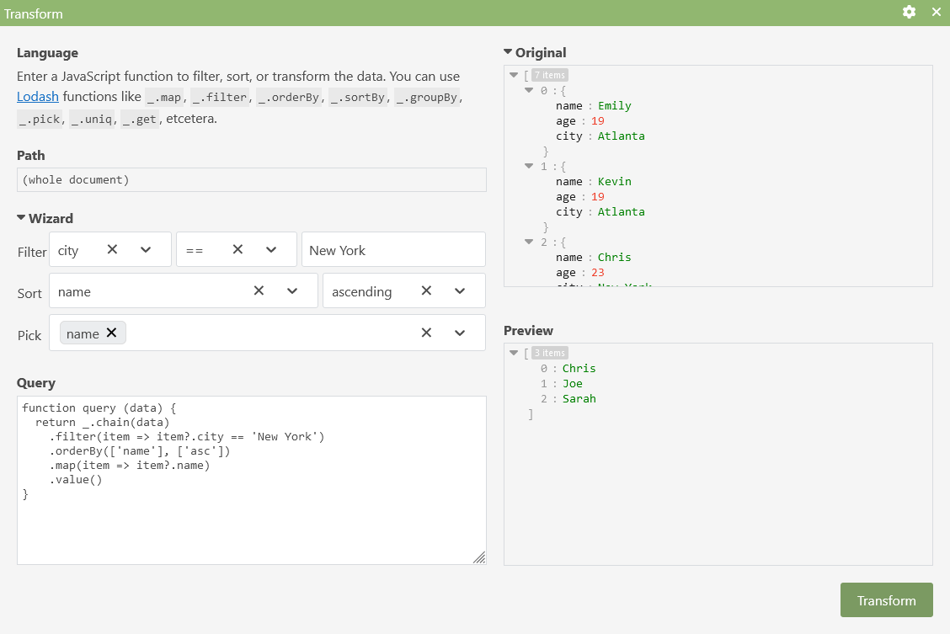Click Emily's 'Atlanta' city value
The image size is (950, 634).
pyautogui.click(x=621, y=136)
